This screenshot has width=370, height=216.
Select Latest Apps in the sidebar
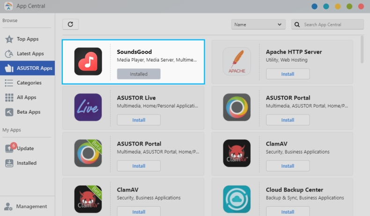(30, 54)
